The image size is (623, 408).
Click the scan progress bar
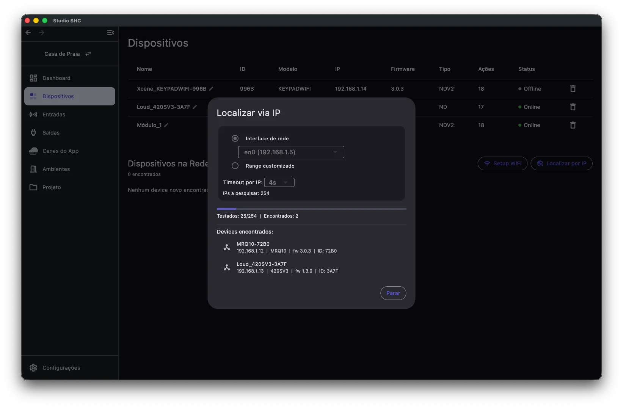tap(311, 209)
